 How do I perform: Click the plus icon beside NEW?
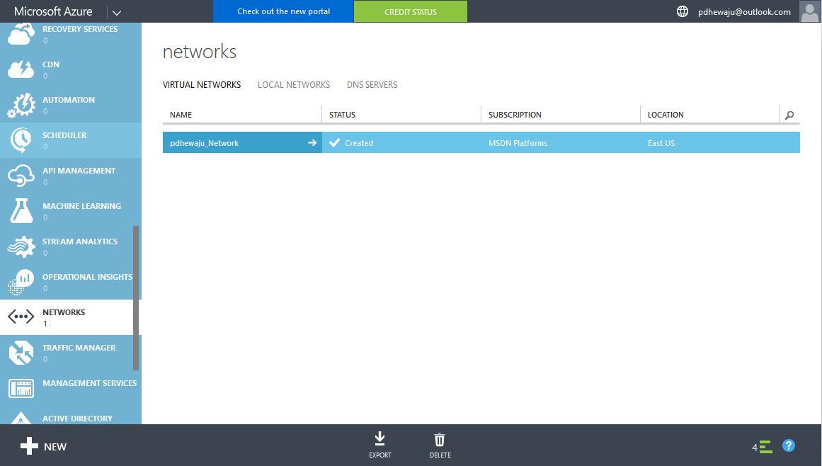click(x=29, y=446)
